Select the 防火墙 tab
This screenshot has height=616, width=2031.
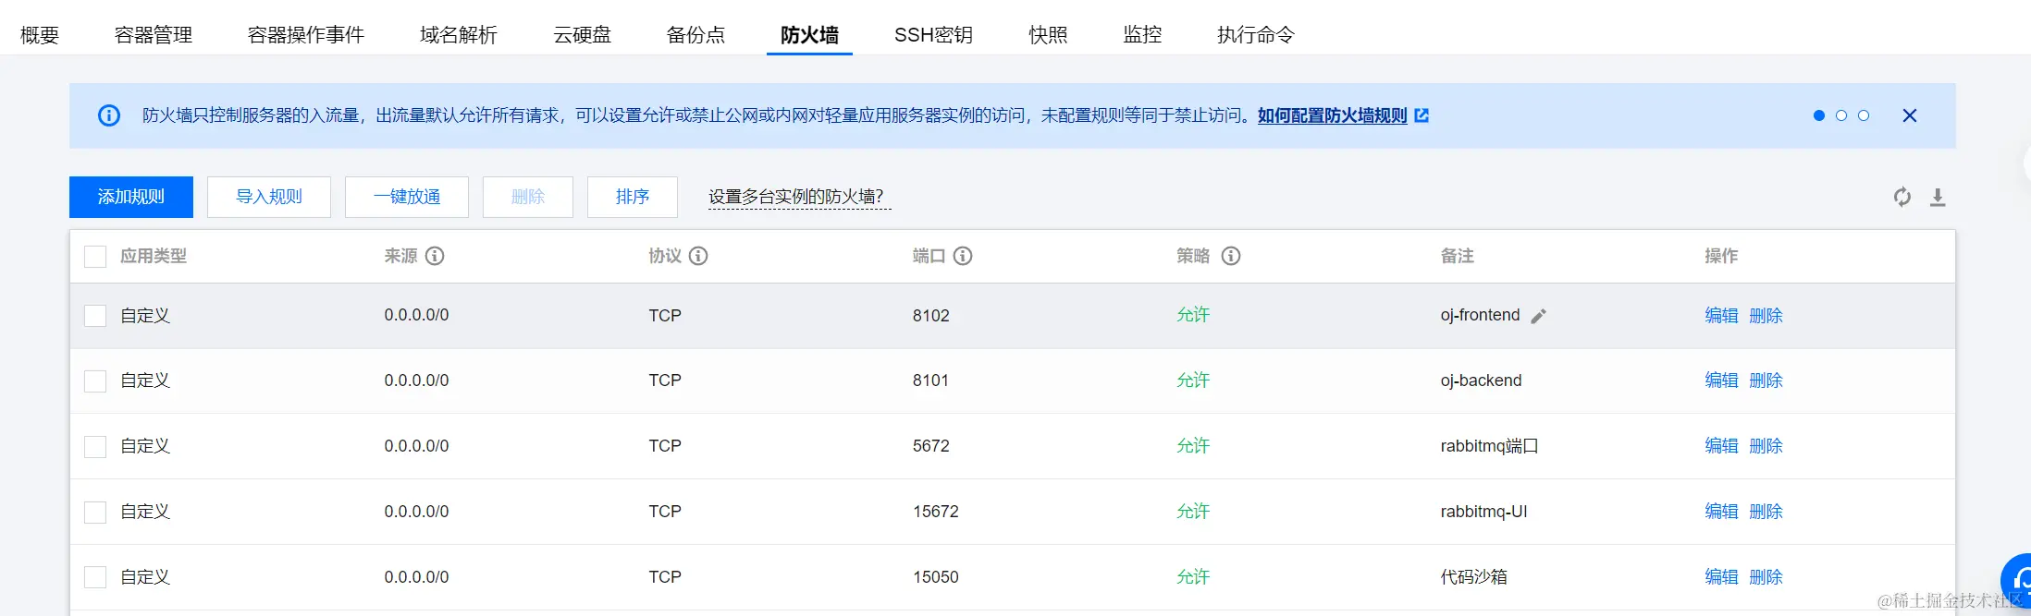pos(809,35)
